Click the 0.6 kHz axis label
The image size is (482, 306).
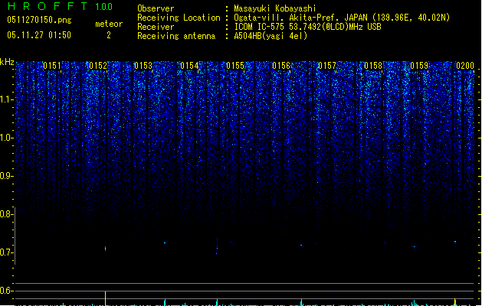(6, 291)
